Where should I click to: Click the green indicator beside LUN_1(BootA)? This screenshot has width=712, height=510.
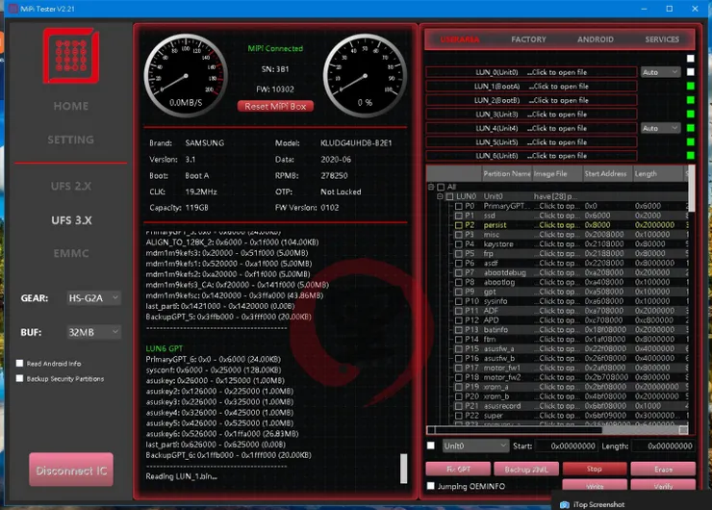(x=690, y=86)
